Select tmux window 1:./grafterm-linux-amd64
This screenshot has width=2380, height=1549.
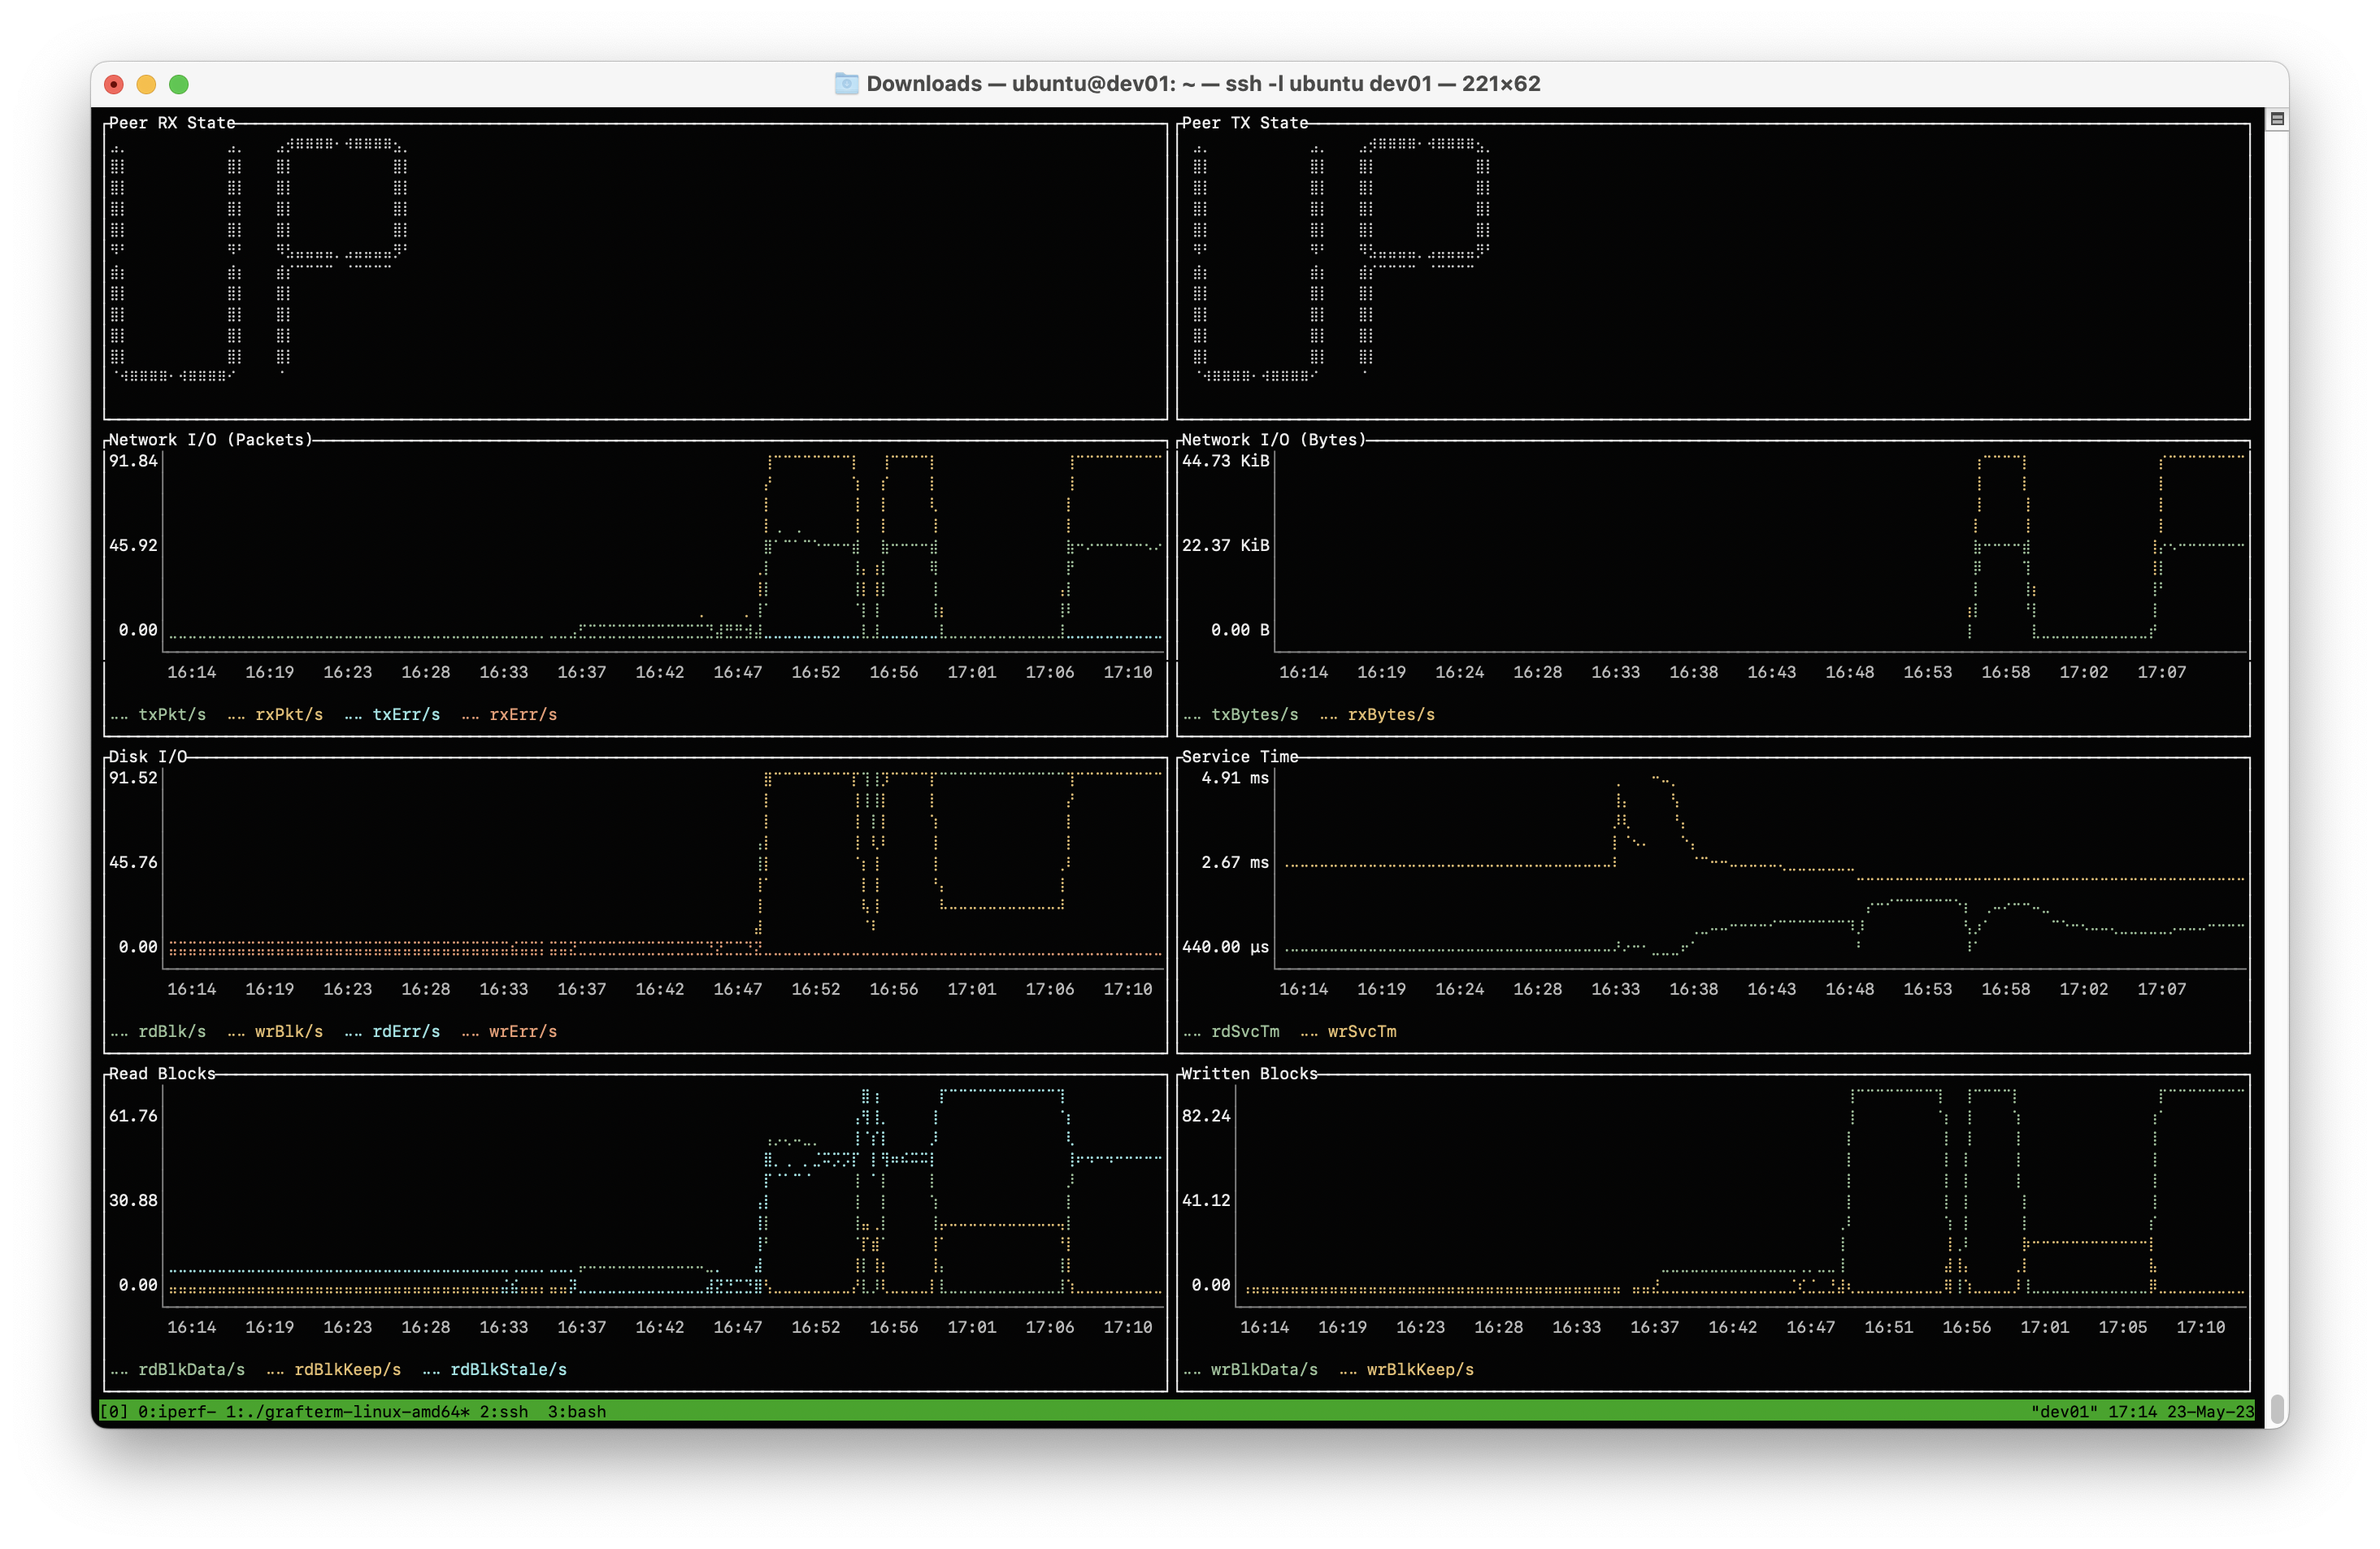pos(346,1411)
